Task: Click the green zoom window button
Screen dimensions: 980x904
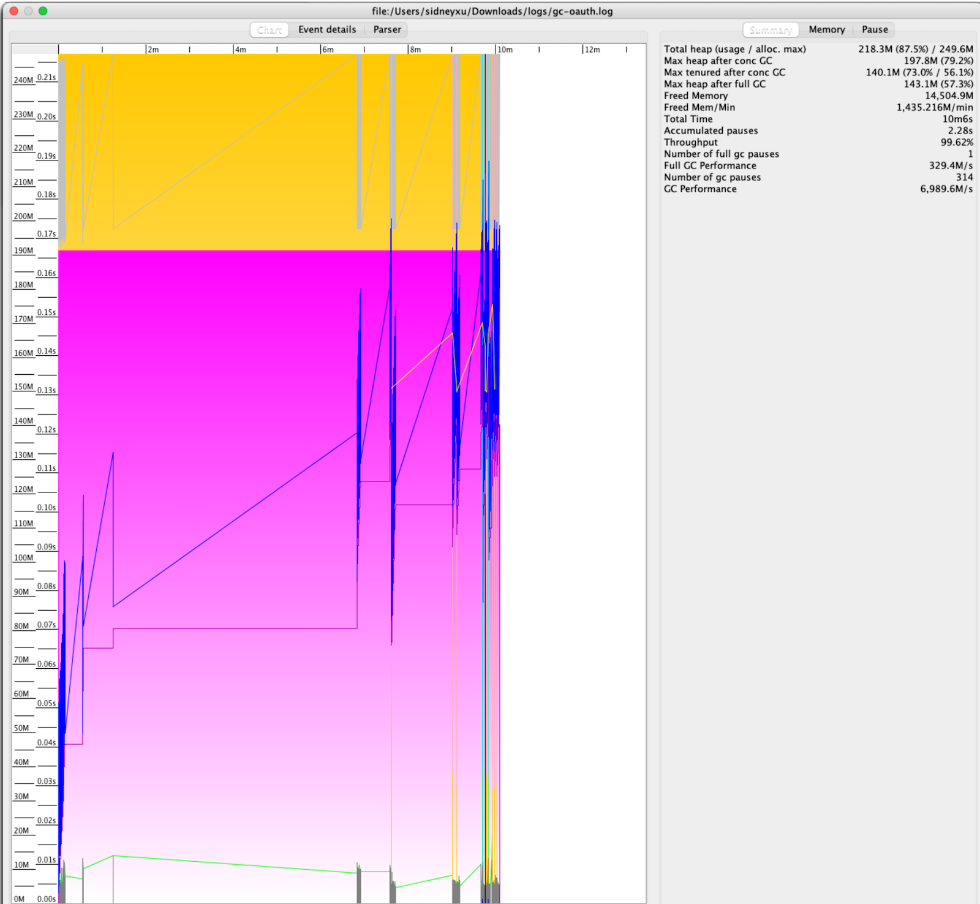Action: pos(43,11)
